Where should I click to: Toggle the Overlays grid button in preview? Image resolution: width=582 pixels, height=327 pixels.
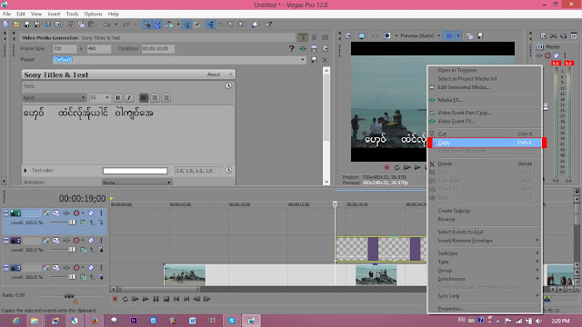point(449,36)
